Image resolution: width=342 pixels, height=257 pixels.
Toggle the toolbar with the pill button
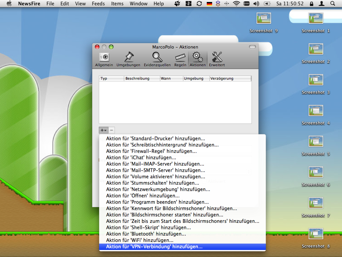pyautogui.click(x=252, y=47)
